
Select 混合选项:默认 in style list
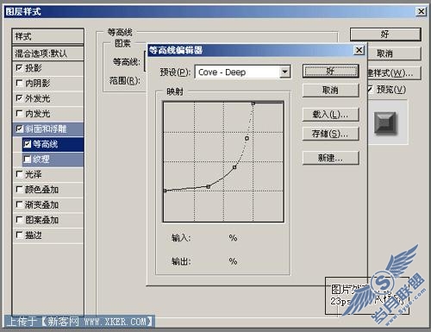pos(48,53)
